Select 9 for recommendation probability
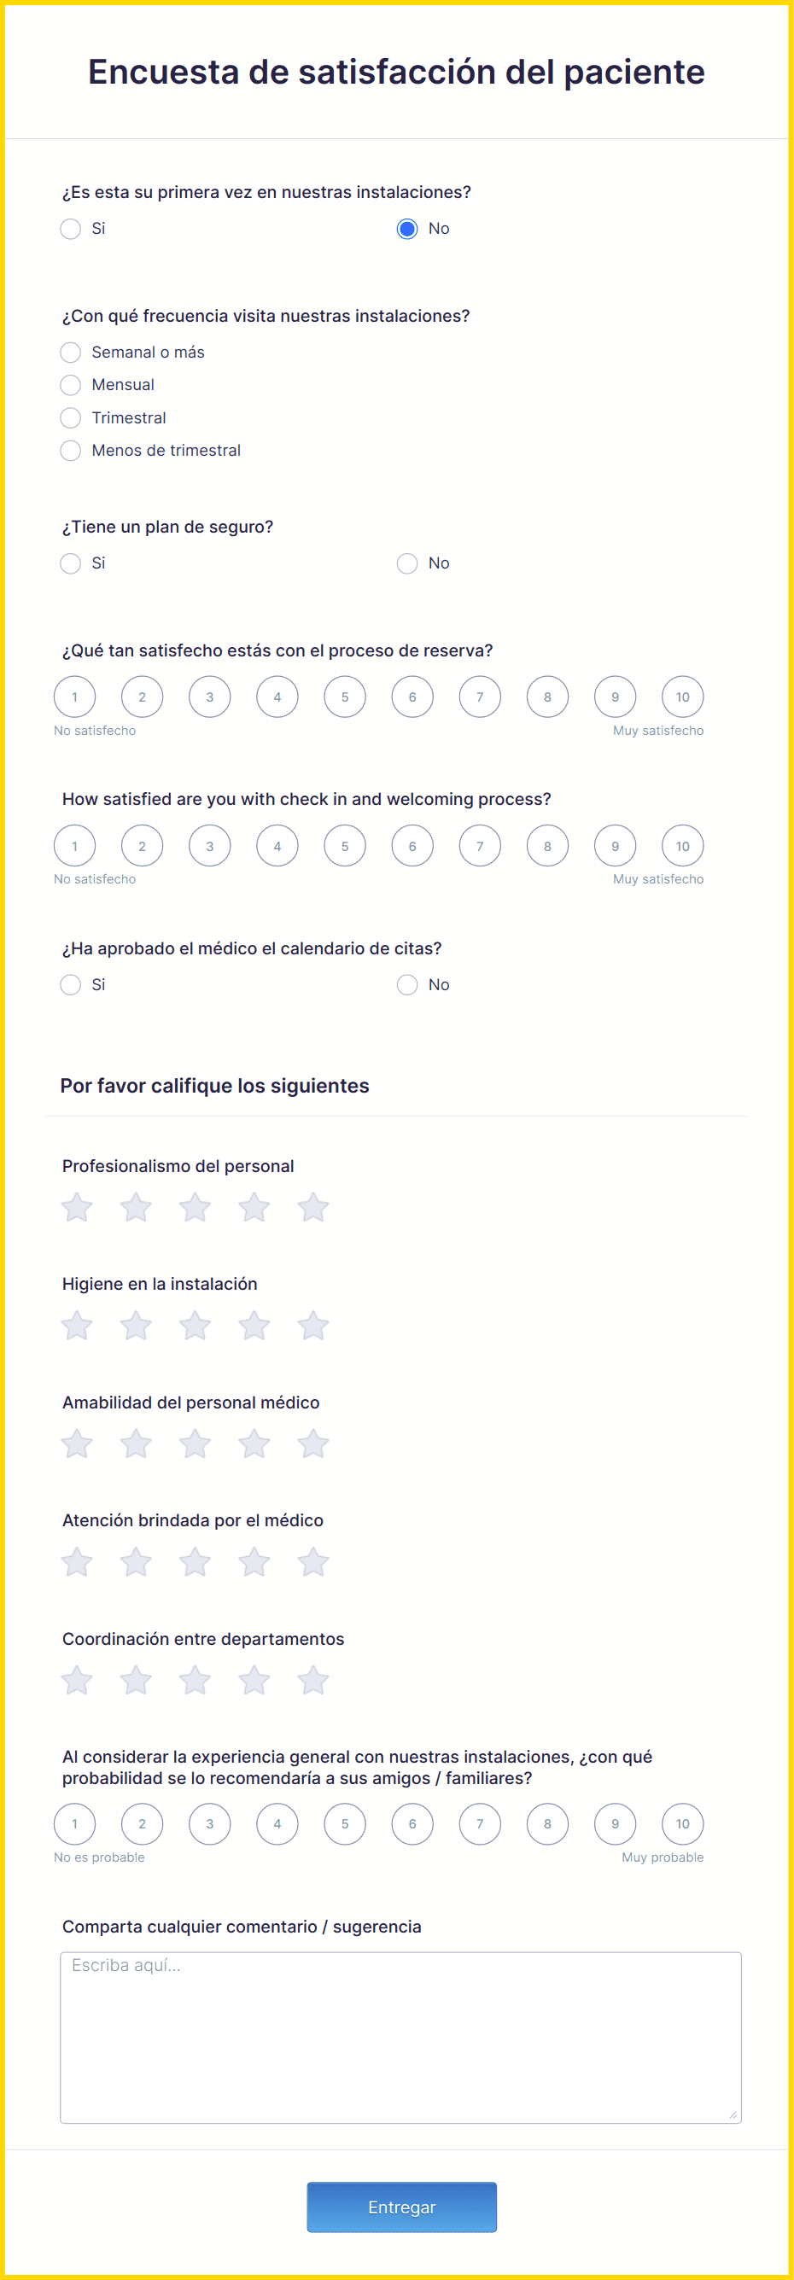Image resolution: width=794 pixels, height=2280 pixels. click(616, 1824)
